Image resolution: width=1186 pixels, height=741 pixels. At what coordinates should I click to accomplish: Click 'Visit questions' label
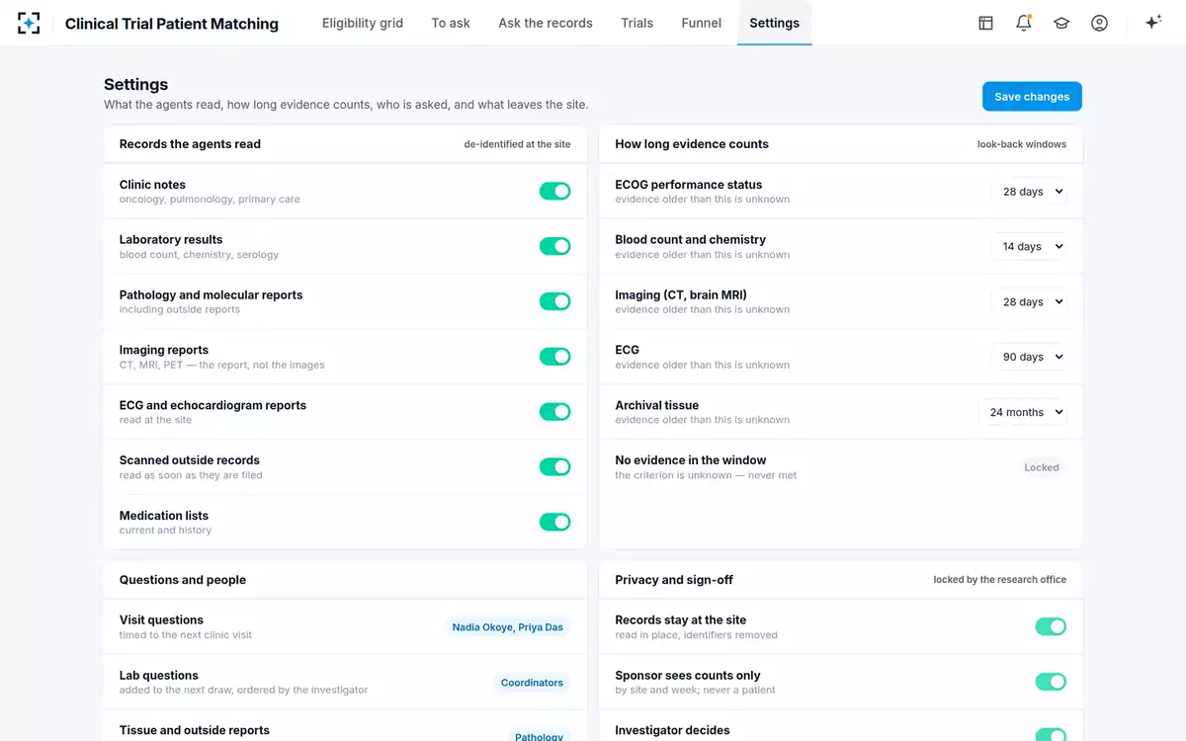[x=161, y=620]
